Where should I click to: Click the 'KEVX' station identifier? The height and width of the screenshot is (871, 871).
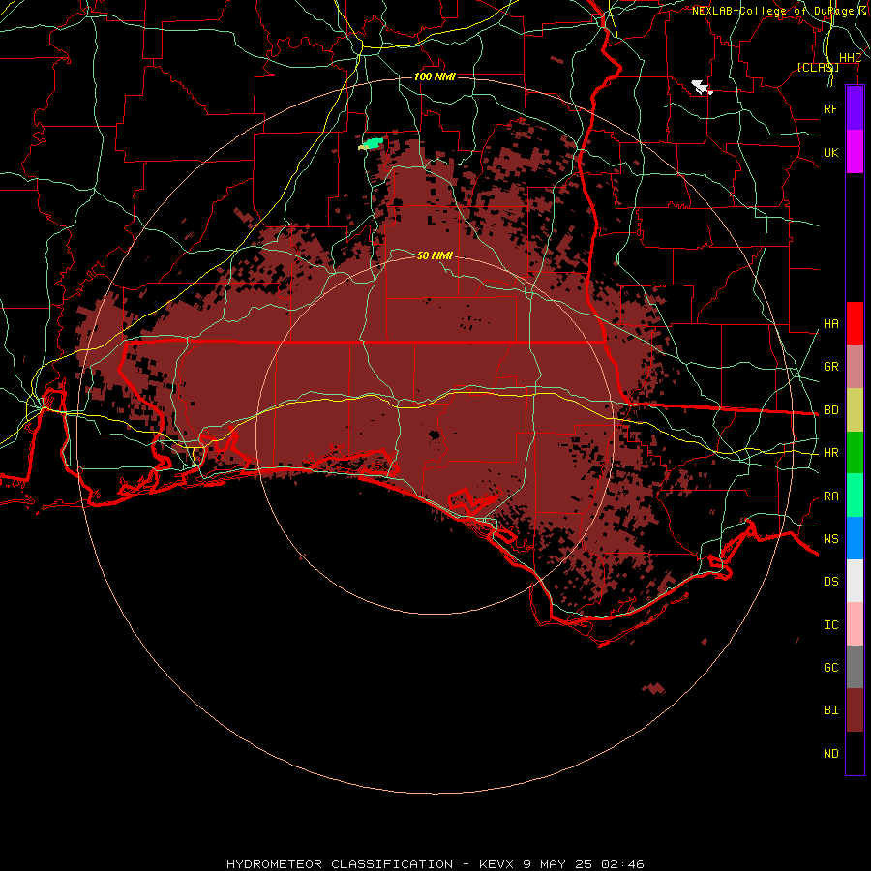[497, 864]
